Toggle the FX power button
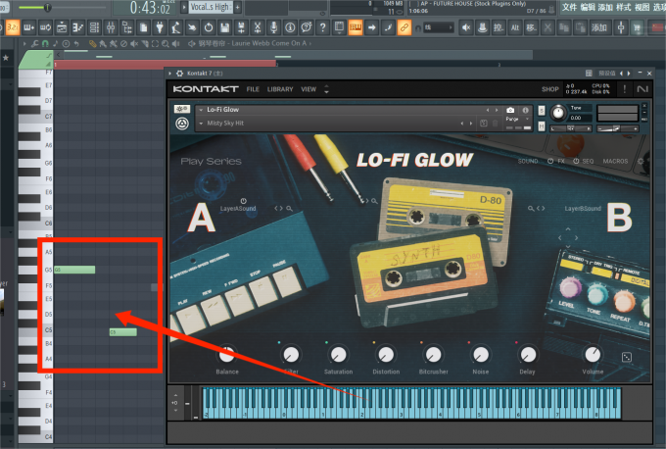The width and height of the screenshot is (666, 449). tap(550, 161)
